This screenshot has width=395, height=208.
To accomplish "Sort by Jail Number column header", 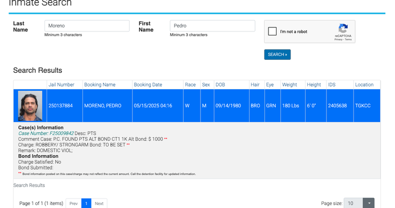I will pyautogui.click(x=61, y=85).
